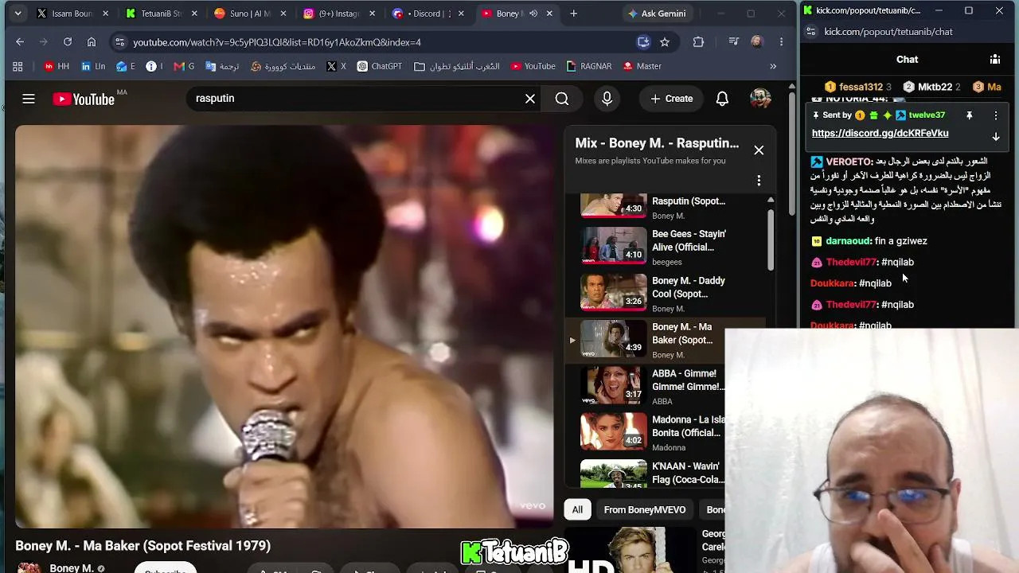Open the ChatGPT bookmark
The height and width of the screenshot is (573, 1019).
380,67
